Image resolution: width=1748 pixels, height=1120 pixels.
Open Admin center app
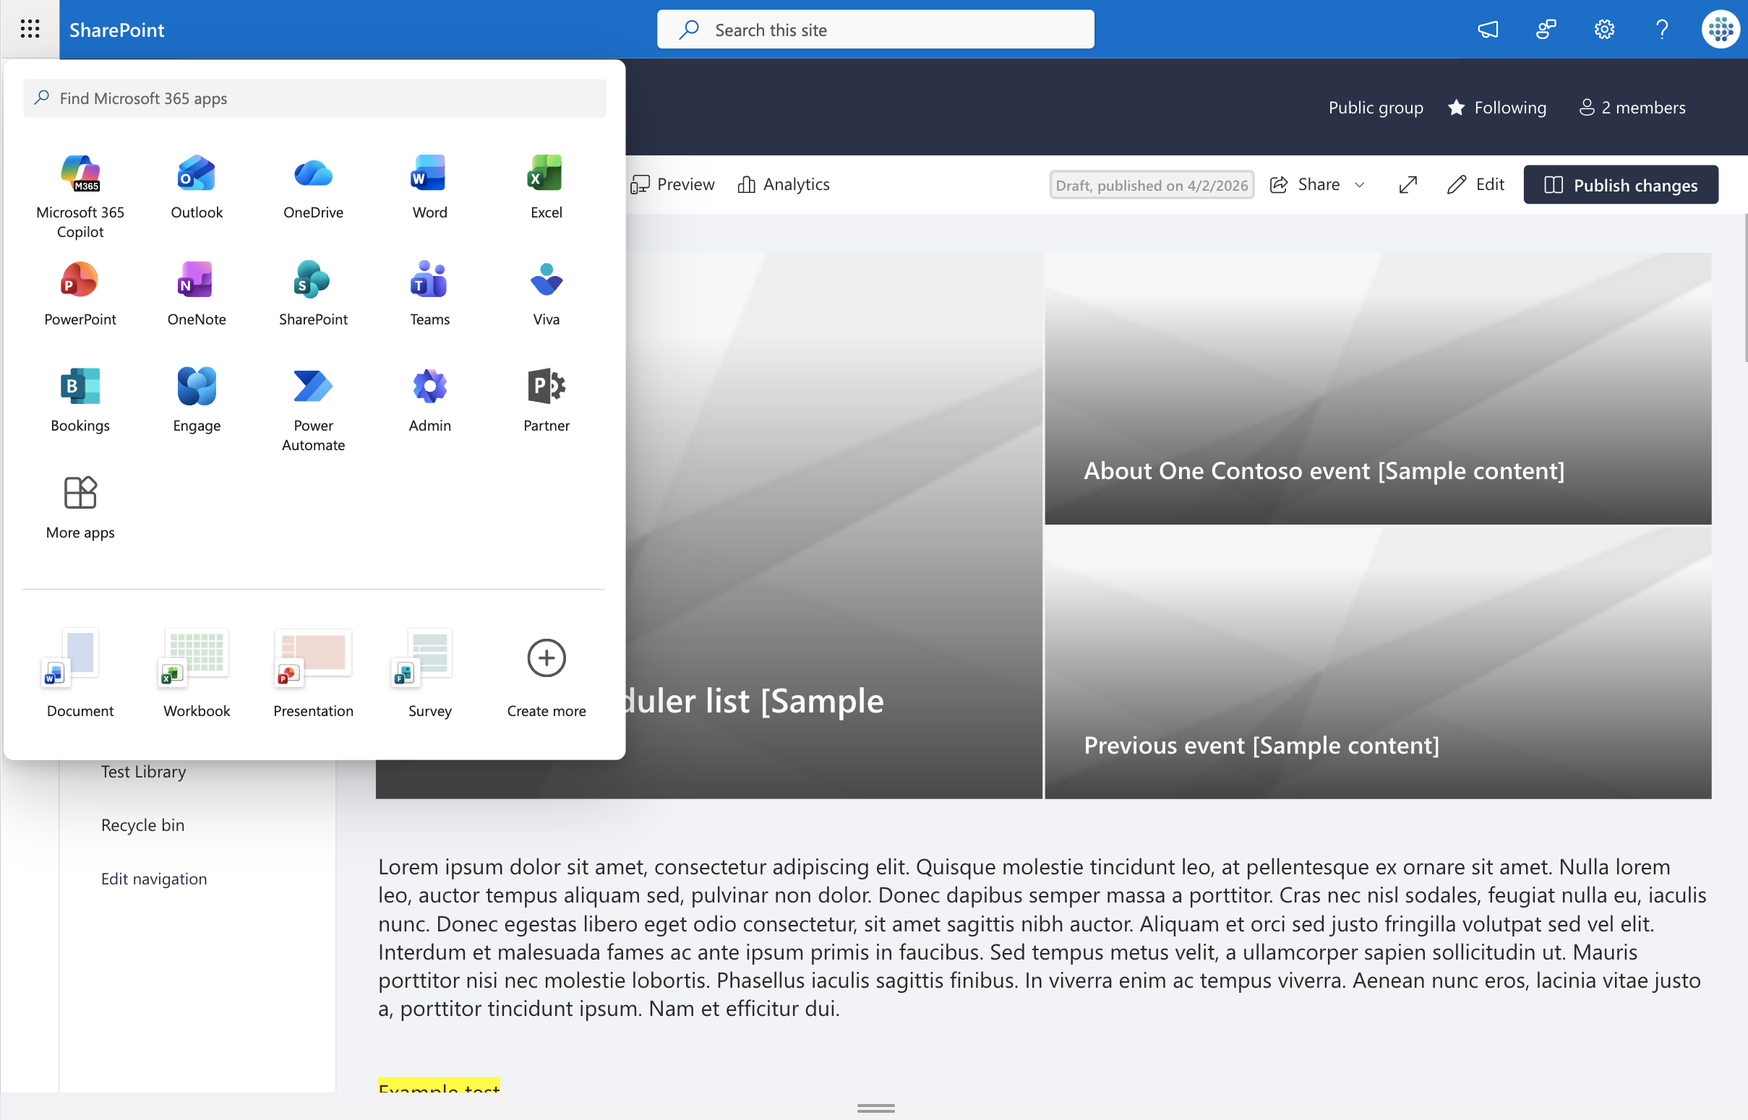(430, 400)
